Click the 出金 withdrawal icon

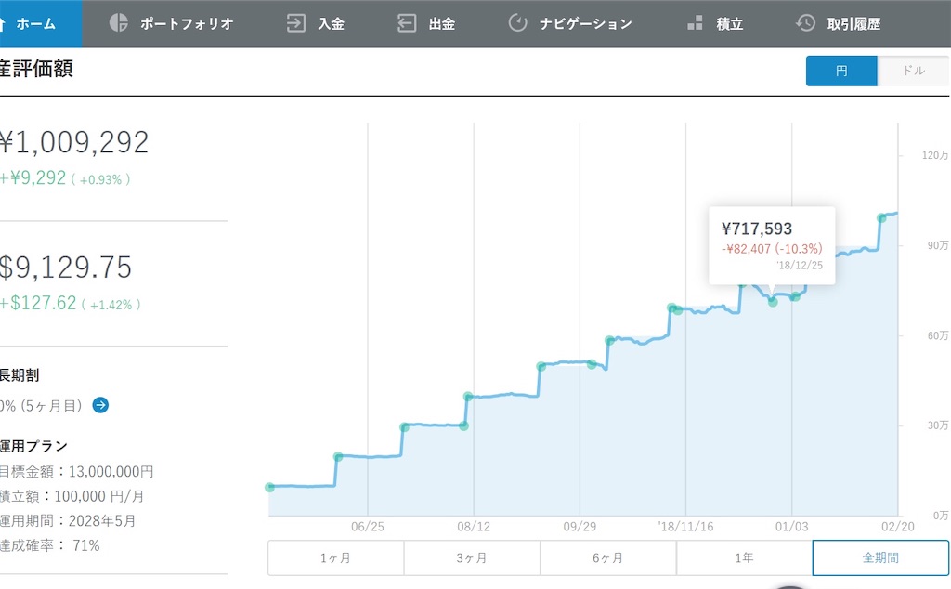407,23
